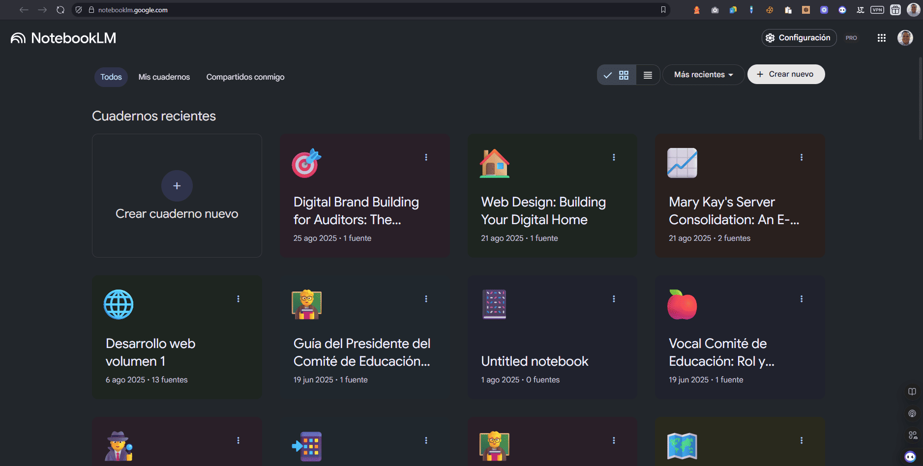Show Compartidos conmigo notebooks

pyautogui.click(x=245, y=77)
